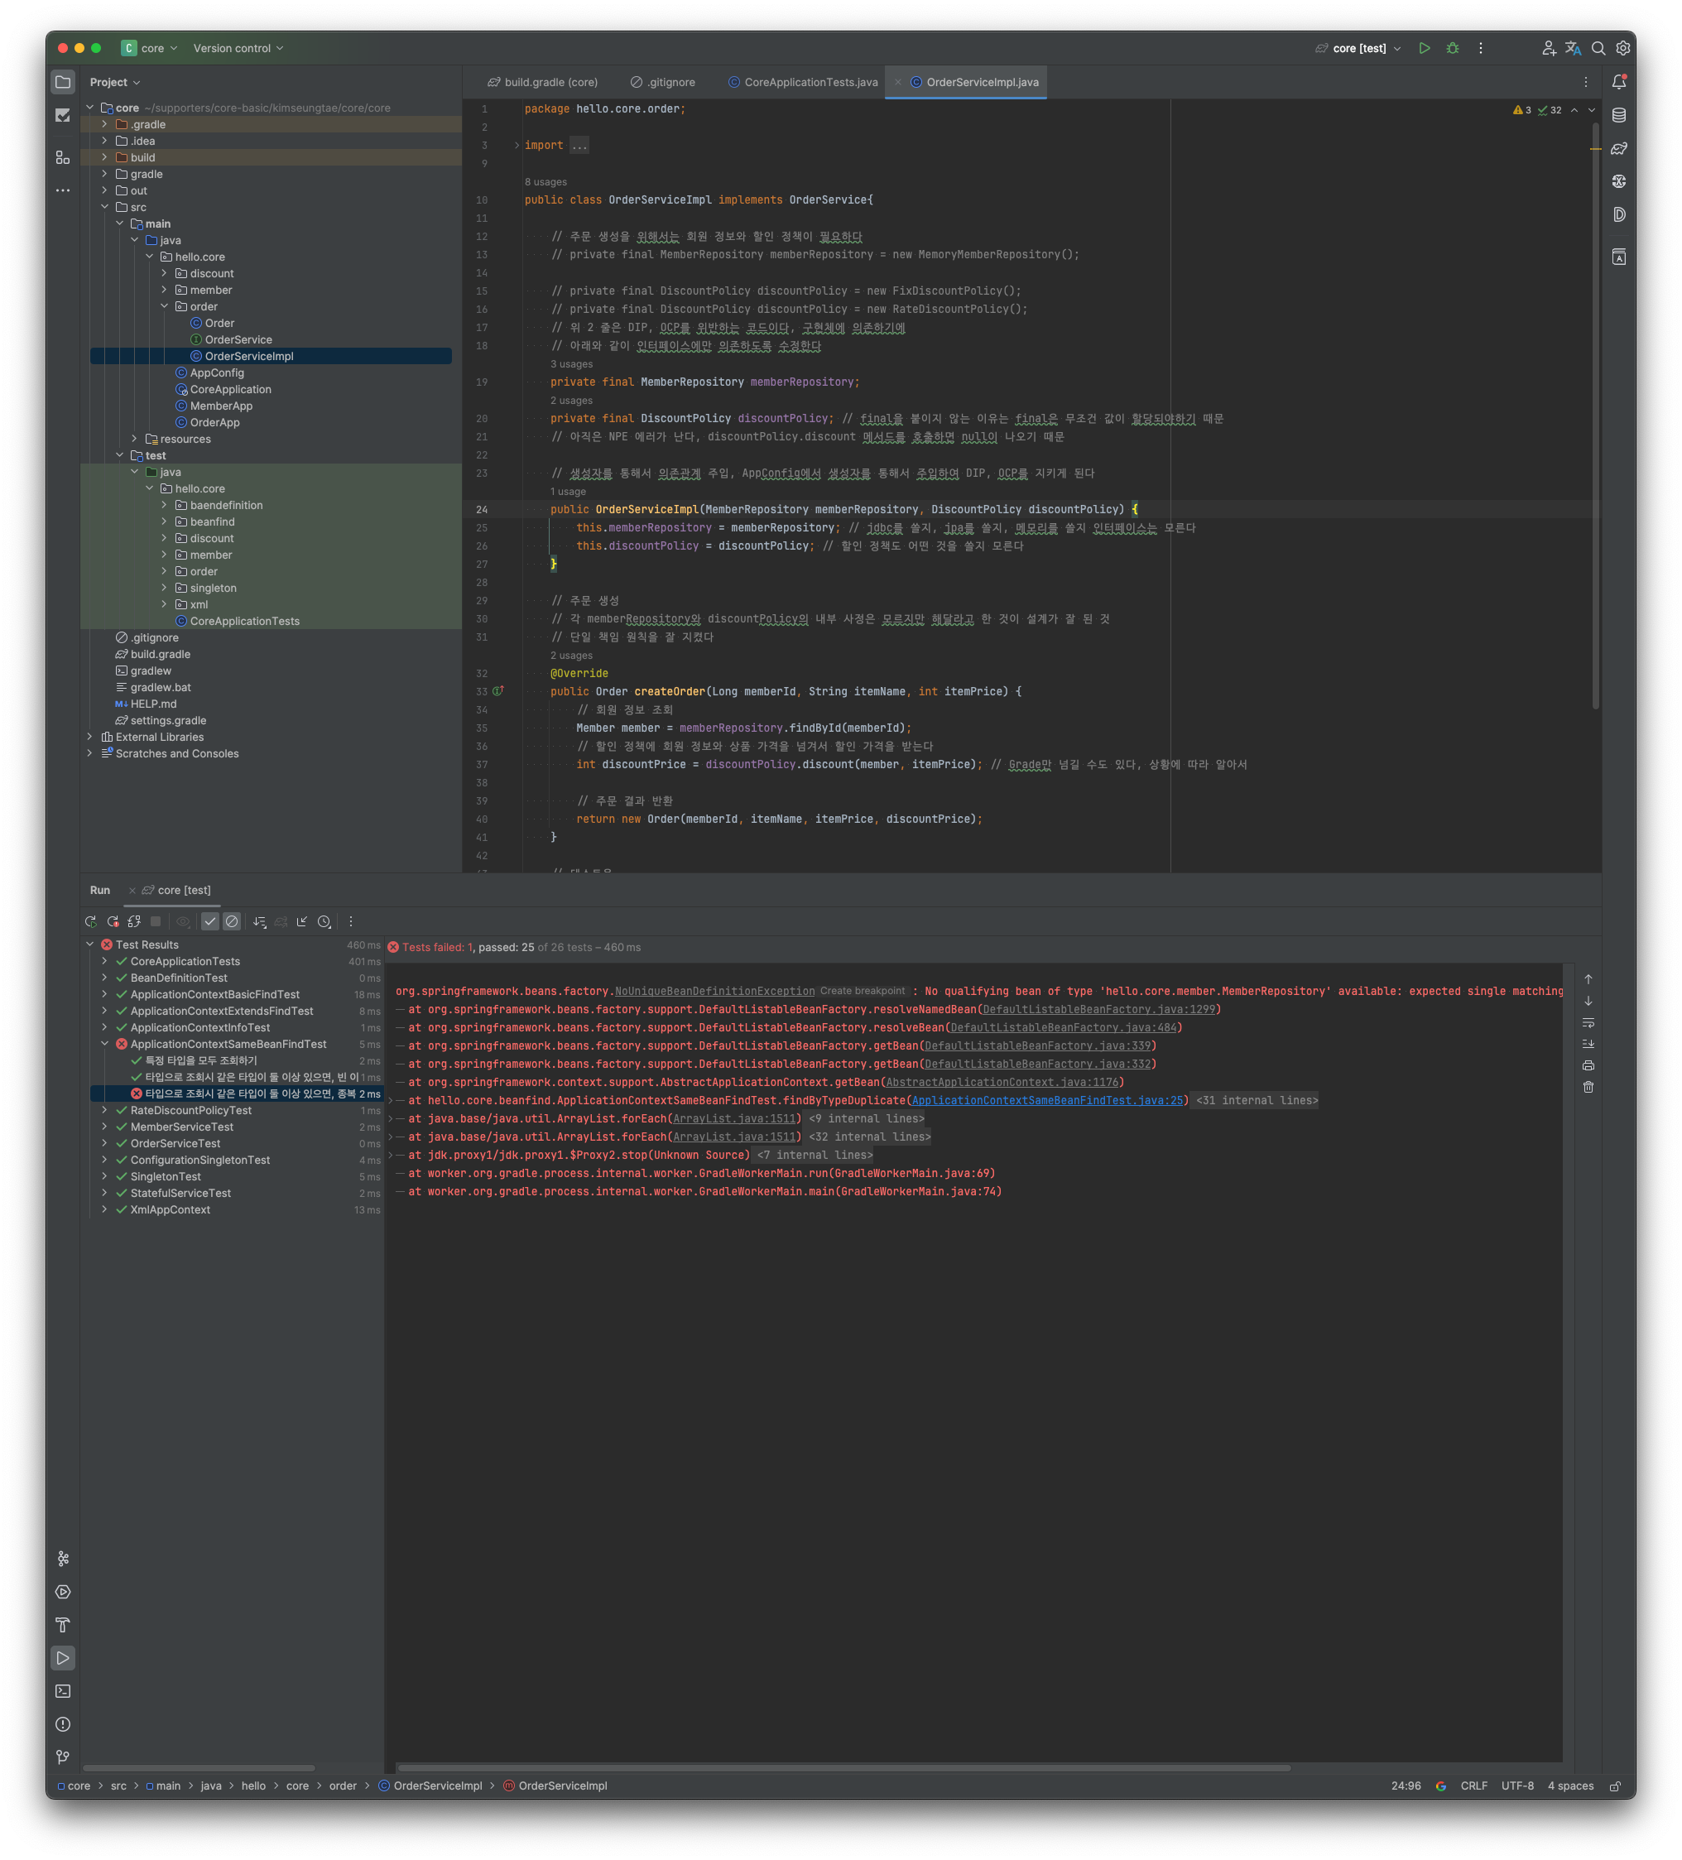1682x1860 pixels.
Task: Open the Translation tool icon
Action: point(1573,48)
